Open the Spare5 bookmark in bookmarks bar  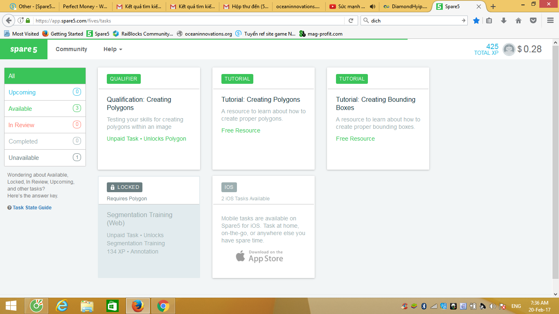(98, 34)
